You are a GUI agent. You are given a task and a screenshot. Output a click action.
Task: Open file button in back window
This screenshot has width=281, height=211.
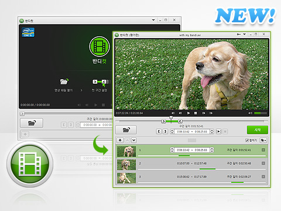(32, 123)
